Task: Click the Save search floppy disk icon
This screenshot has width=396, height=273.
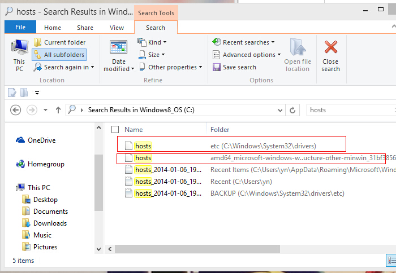Action: [x=217, y=67]
